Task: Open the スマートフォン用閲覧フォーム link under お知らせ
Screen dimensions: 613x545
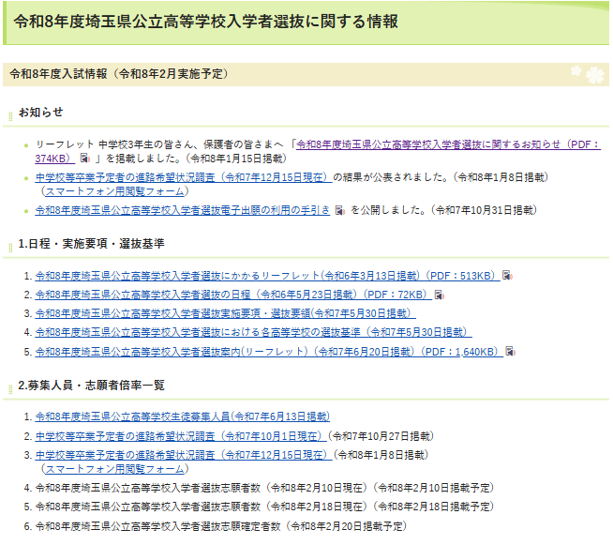Action: click(x=114, y=191)
